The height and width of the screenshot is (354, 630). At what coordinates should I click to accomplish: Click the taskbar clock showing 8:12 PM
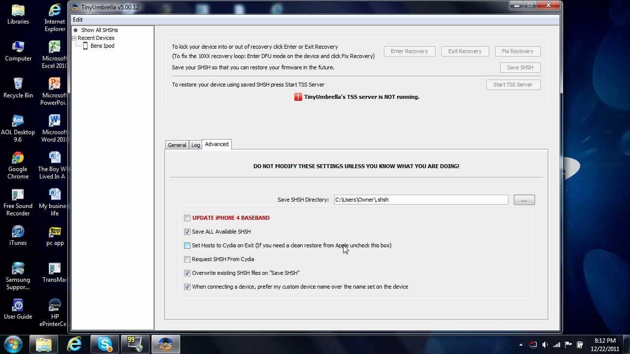605,344
